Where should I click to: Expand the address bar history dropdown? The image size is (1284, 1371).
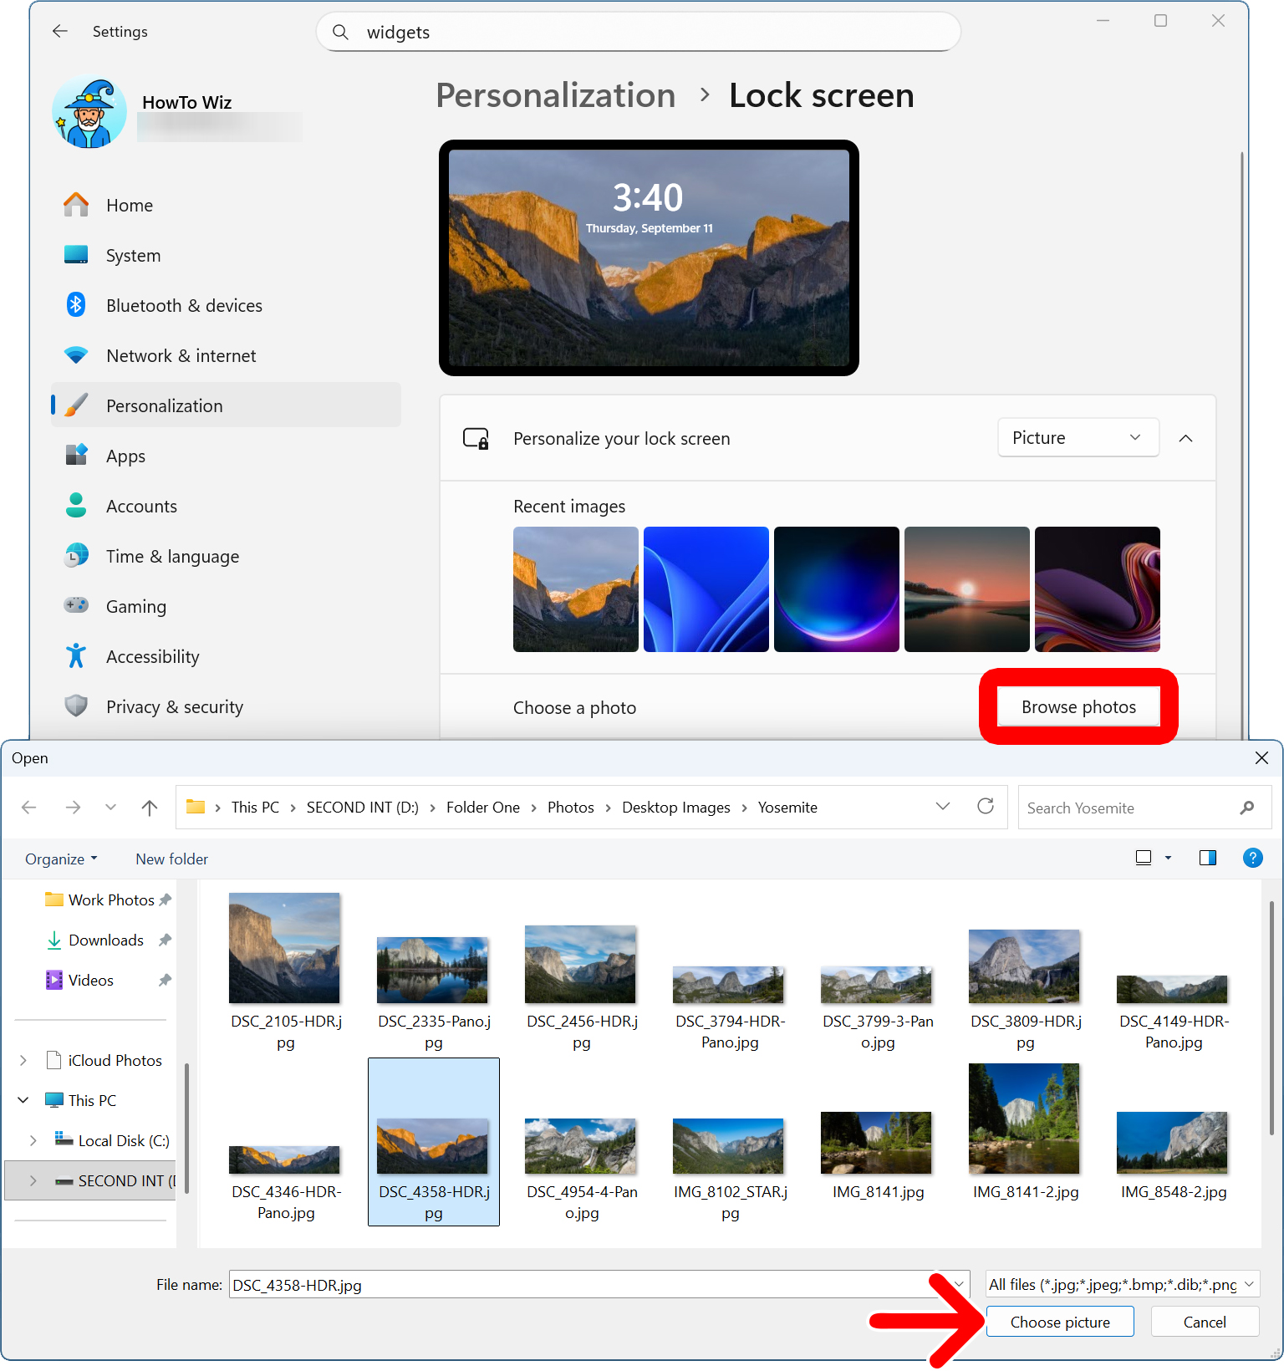click(x=943, y=807)
